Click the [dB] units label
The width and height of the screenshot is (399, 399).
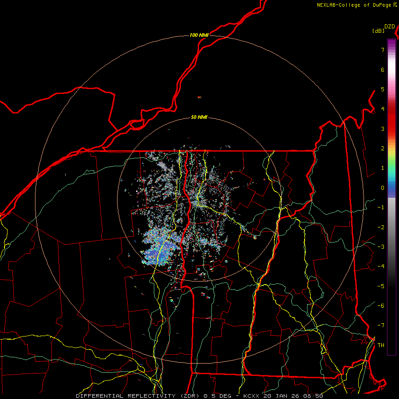pyautogui.click(x=378, y=31)
